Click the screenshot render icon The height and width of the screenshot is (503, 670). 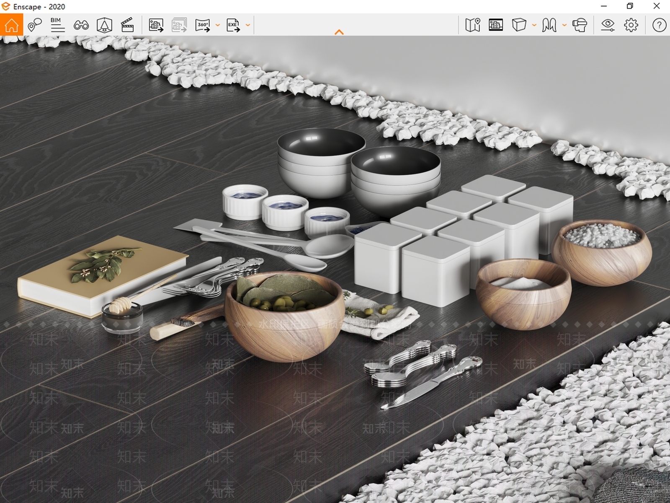tap(156, 25)
